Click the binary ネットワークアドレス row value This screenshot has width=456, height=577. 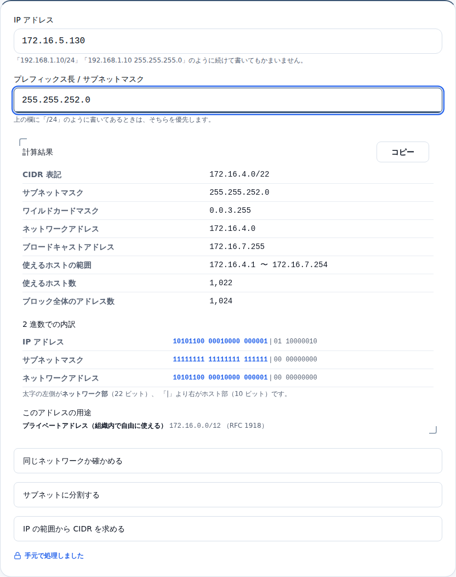245,377
